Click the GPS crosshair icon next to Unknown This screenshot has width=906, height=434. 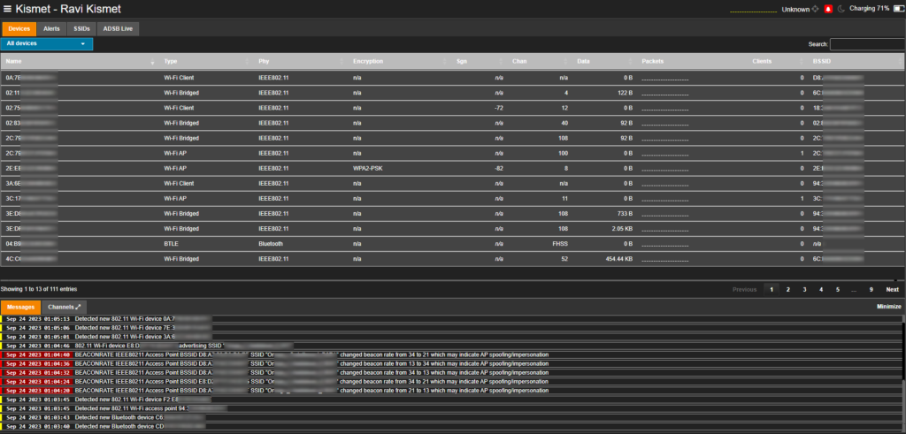(815, 9)
